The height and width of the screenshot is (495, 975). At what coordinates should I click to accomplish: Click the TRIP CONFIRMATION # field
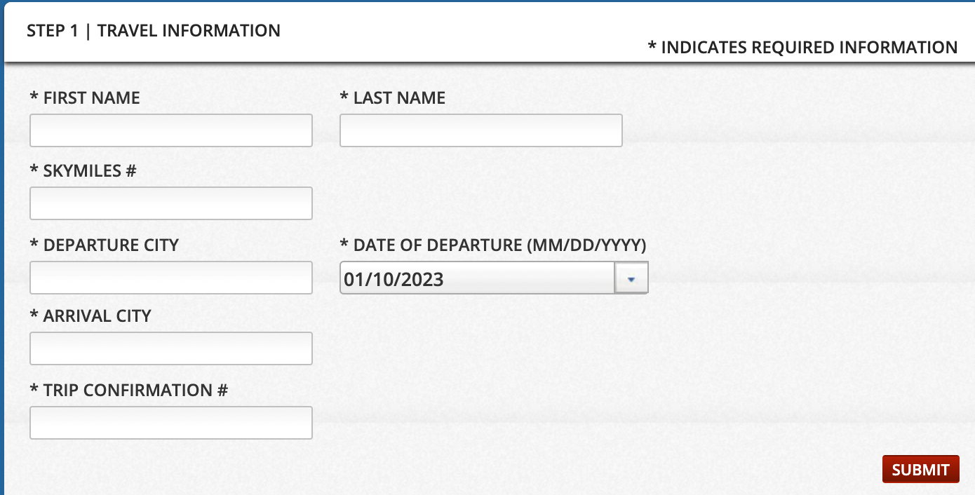(x=170, y=422)
